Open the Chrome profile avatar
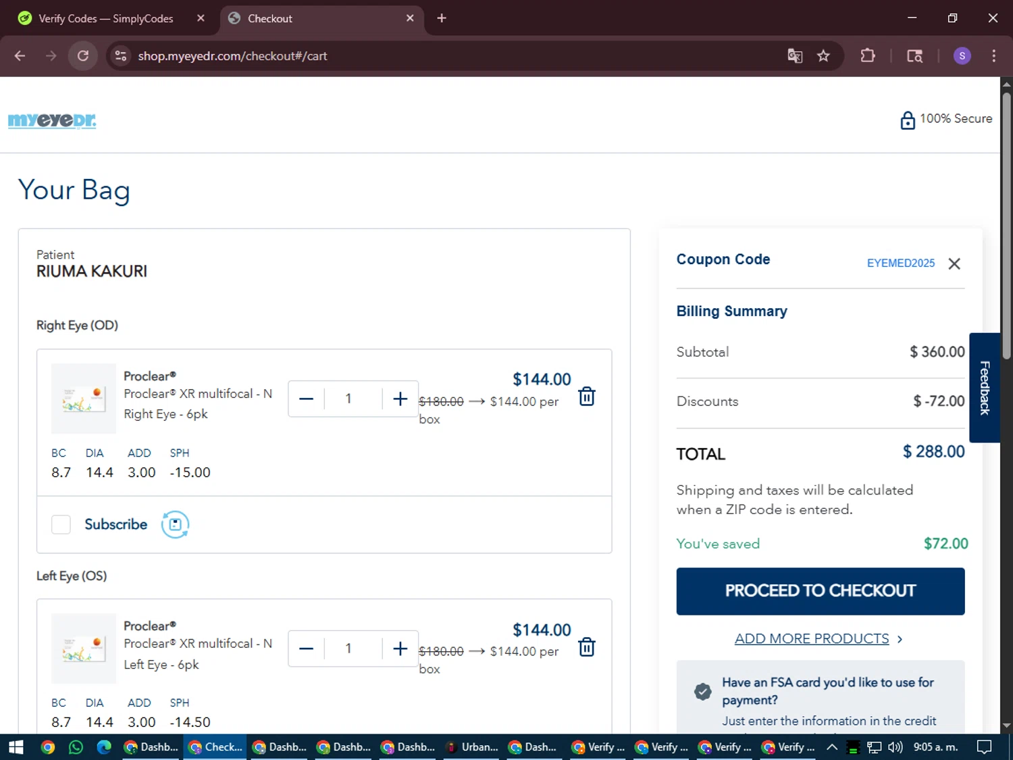The image size is (1013, 760). 962,56
